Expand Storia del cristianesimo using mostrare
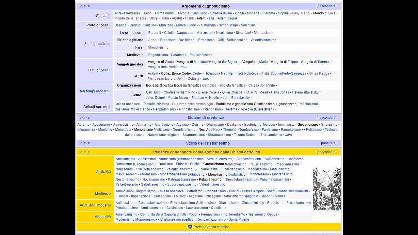Screen dimensions: 418x235 [329, 143]
